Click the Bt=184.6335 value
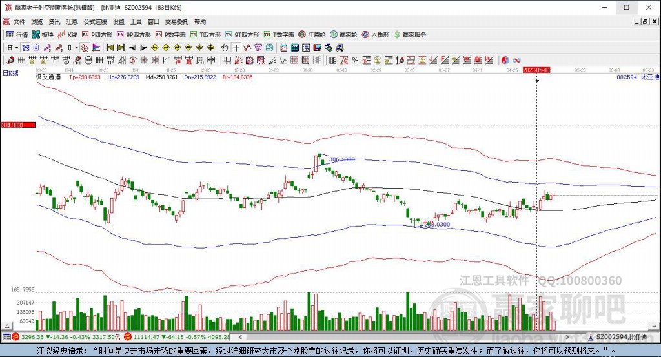 tap(238, 77)
